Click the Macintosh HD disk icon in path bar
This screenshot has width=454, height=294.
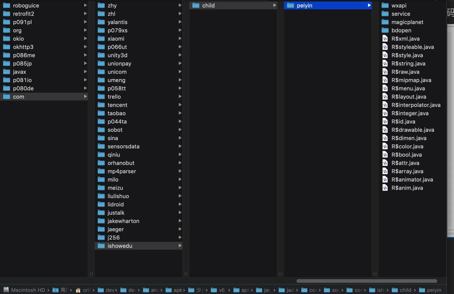click(x=6, y=290)
